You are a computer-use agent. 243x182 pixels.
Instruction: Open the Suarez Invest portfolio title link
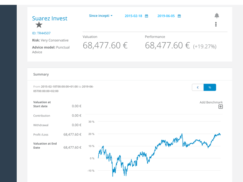(50, 18)
